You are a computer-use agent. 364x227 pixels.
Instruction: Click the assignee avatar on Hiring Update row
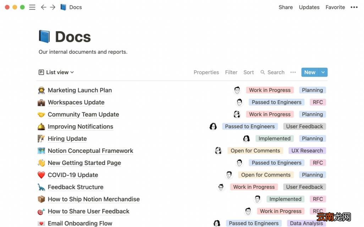pos(246,138)
